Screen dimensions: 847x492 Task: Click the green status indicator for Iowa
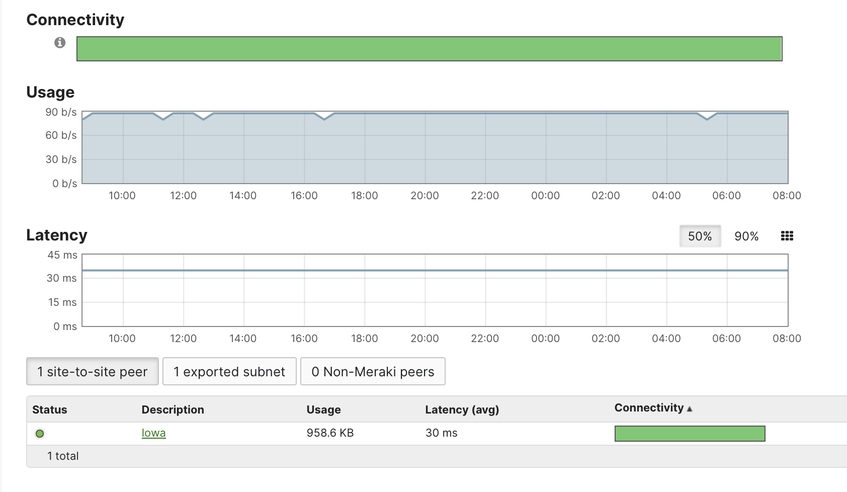40,432
